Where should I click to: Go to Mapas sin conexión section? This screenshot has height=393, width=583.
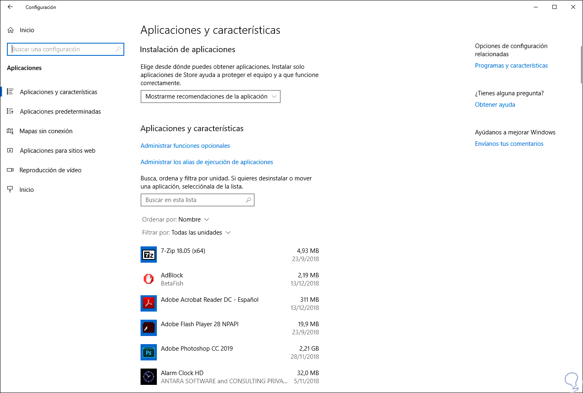click(x=46, y=131)
